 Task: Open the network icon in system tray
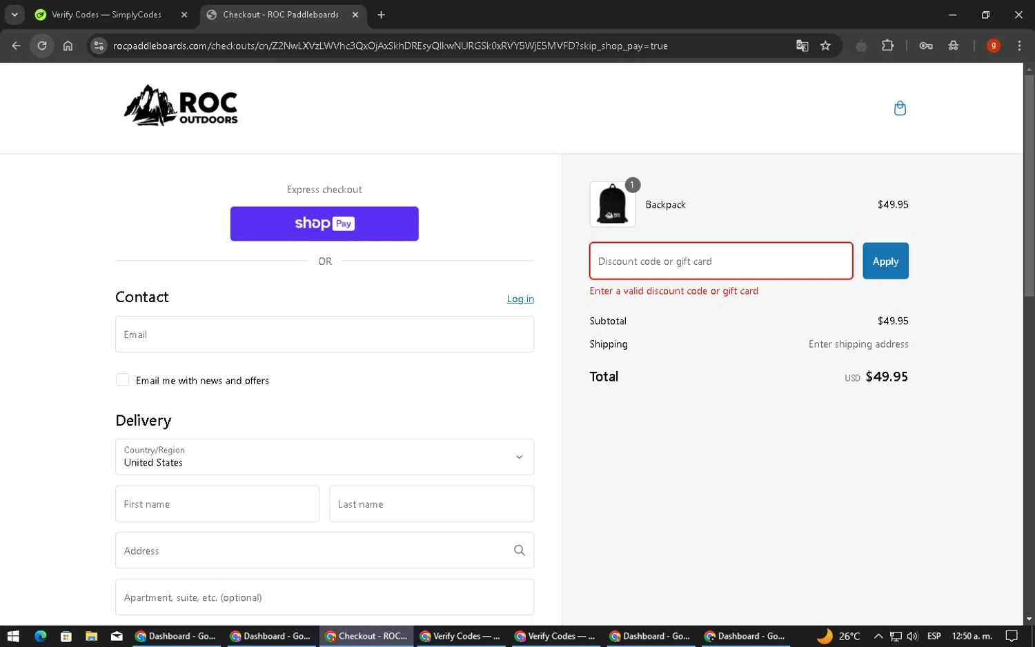(896, 636)
